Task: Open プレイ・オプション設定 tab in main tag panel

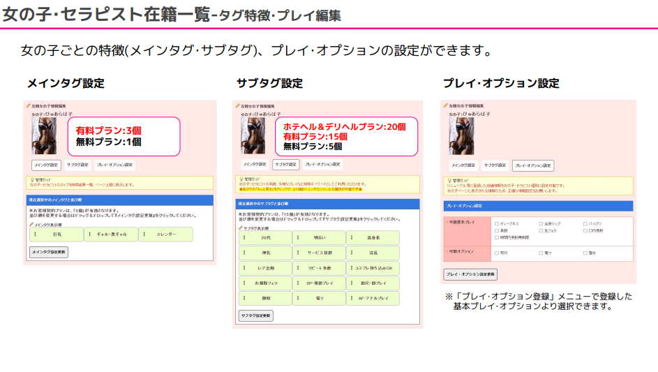Action: (x=115, y=165)
